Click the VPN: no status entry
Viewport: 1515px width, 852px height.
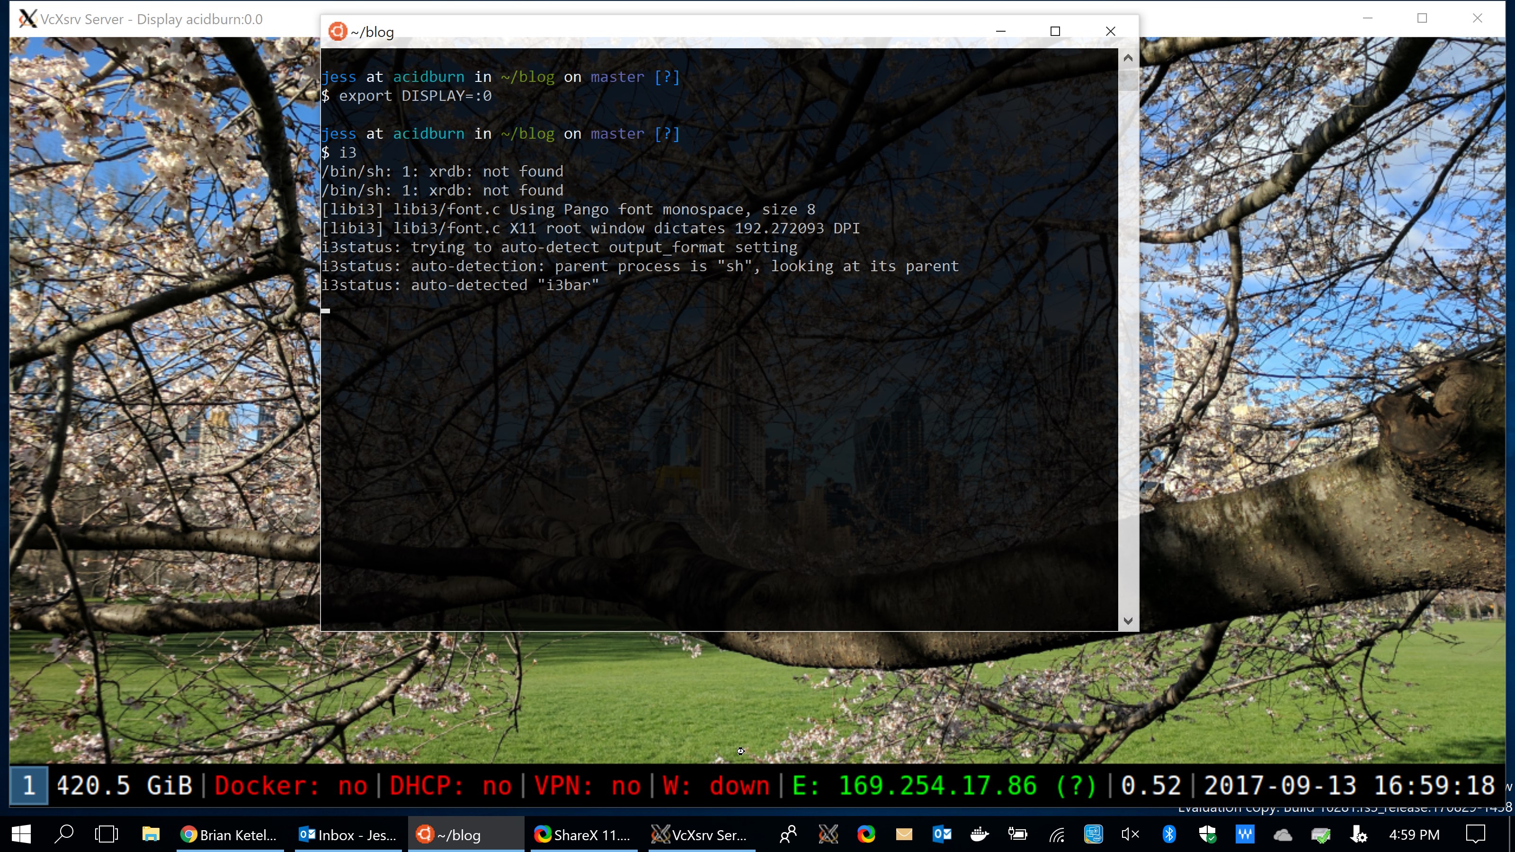[587, 785]
